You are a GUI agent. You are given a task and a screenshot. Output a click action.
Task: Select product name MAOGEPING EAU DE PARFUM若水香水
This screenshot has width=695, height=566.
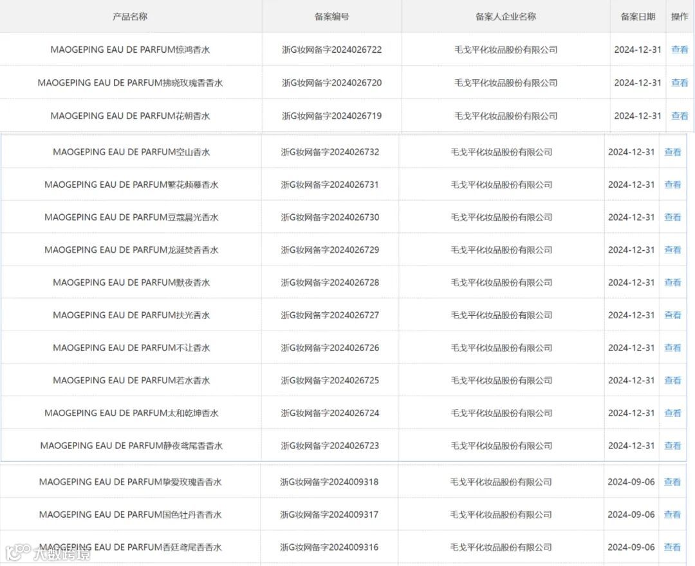click(131, 380)
